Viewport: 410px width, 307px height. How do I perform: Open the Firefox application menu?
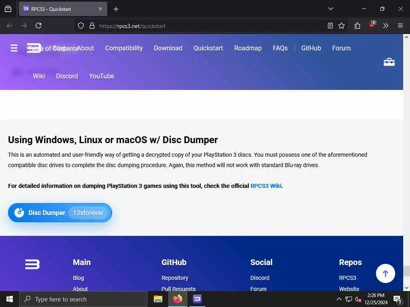(x=400, y=26)
